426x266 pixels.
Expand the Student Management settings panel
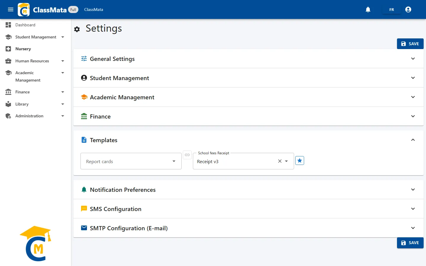point(248,78)
